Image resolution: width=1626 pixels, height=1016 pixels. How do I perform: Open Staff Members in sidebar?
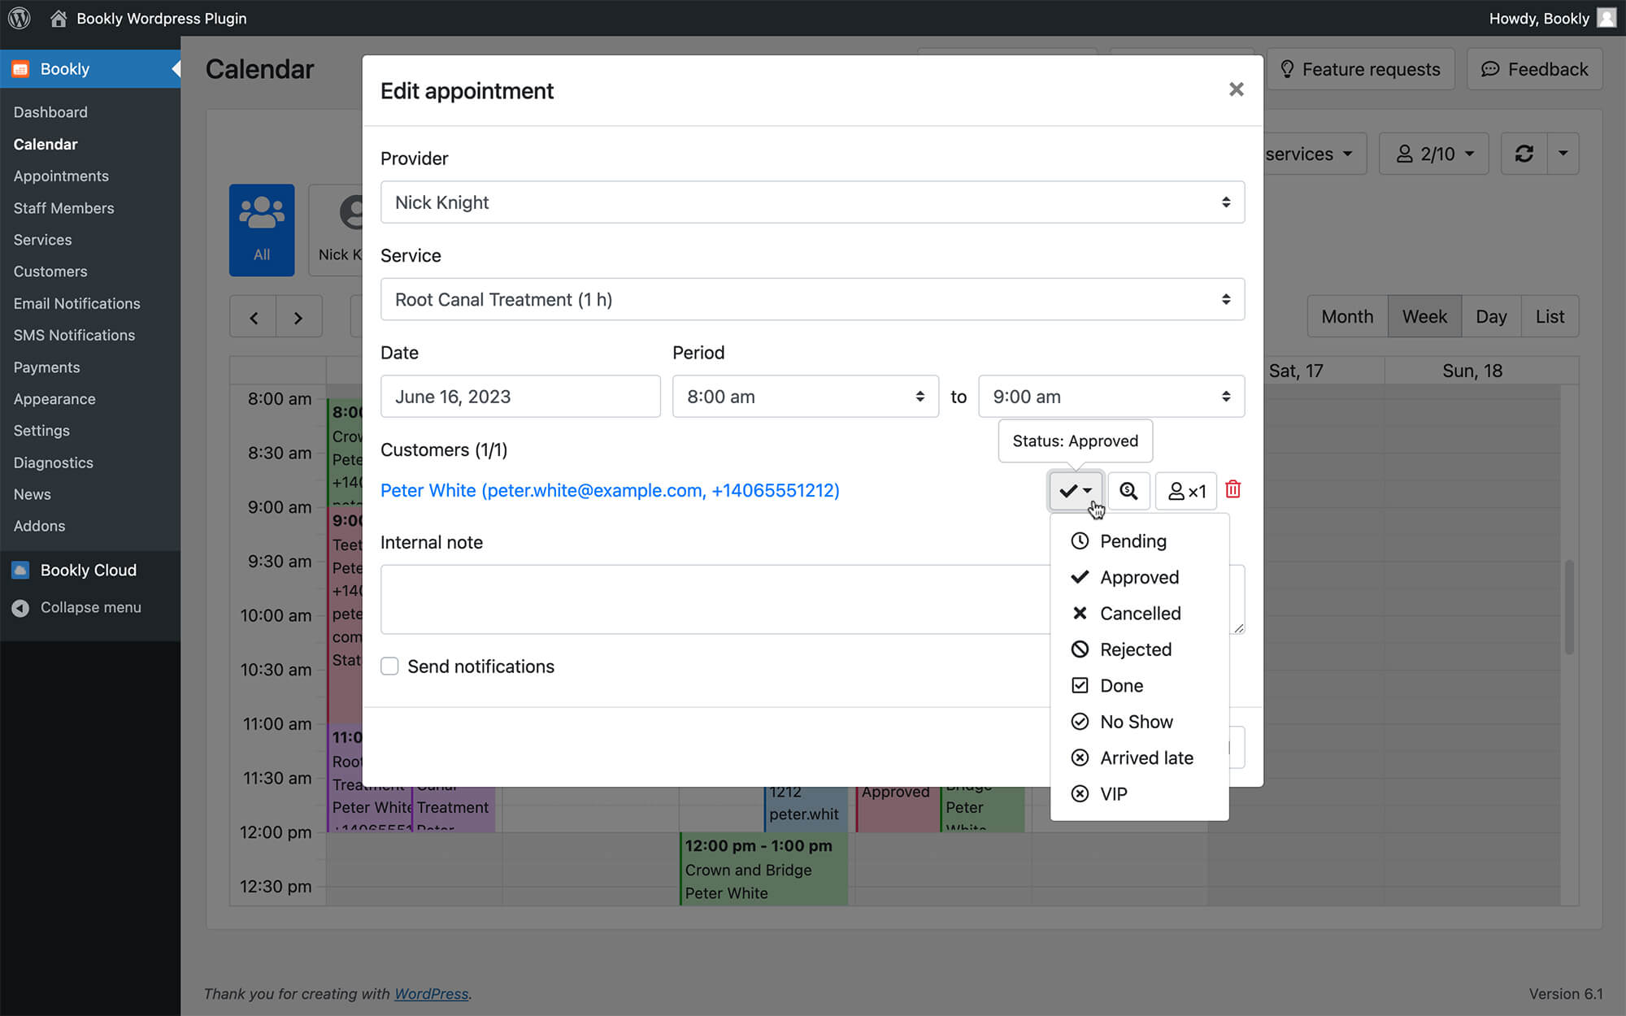pos(63,208)
